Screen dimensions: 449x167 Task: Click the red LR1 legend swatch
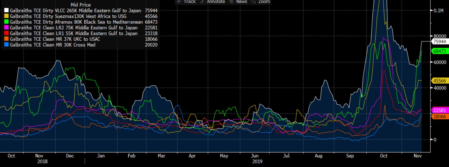pos(7,33)
